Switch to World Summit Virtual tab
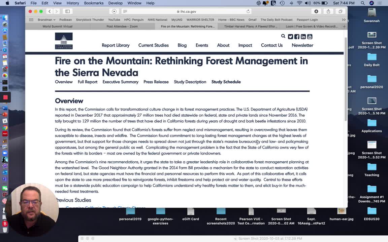 point(57,27)
